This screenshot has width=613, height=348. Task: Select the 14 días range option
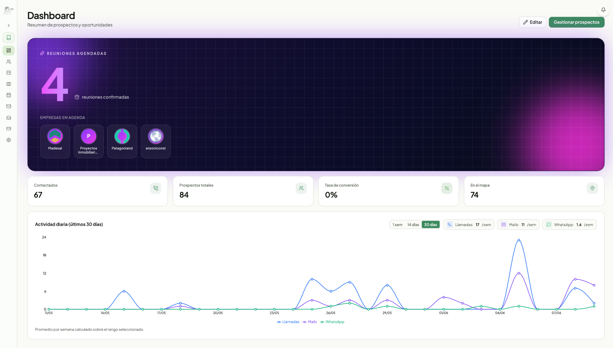click(x=413, y=225)
